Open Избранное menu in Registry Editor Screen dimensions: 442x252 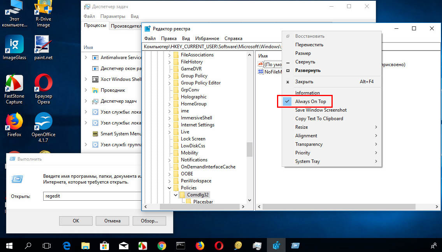[207, 38]
